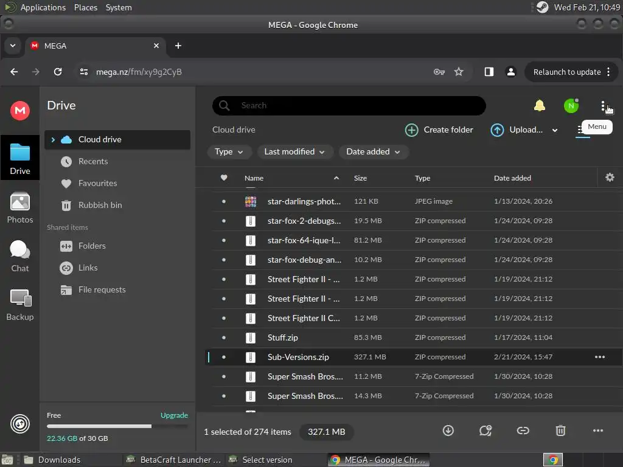This screenshot has width=623, height=467.
Task: Toggle favourite dot for Stuff.zip
Action: tap(224, 337)
